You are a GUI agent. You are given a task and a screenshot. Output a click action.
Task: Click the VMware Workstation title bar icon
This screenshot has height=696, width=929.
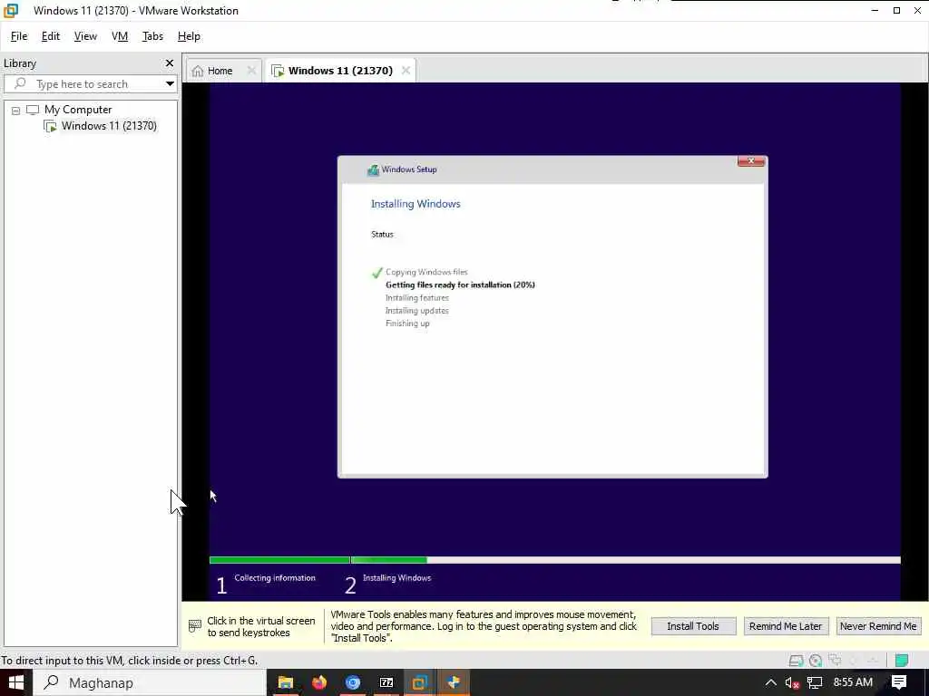coord(11,11)
